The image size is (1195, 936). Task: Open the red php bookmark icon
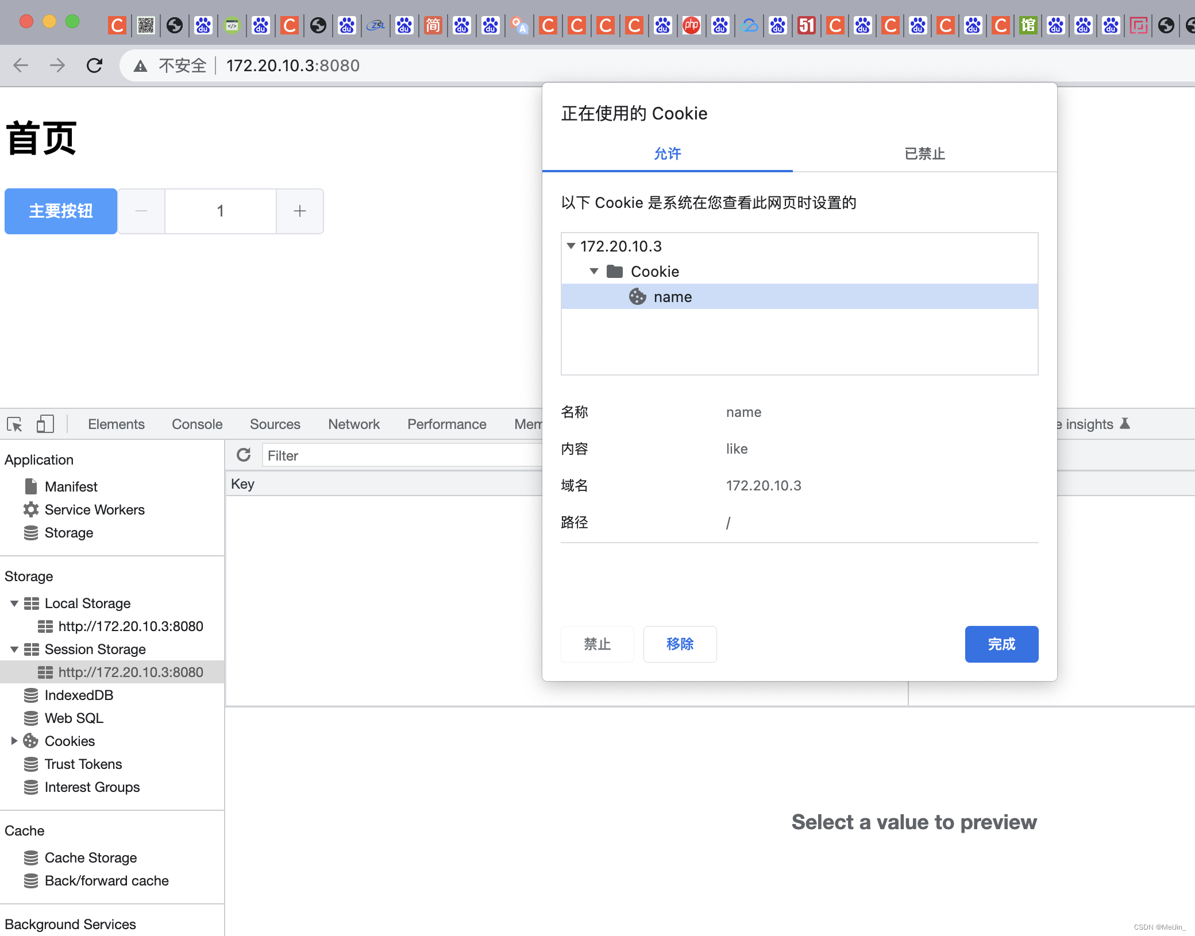tap(692, 25)
